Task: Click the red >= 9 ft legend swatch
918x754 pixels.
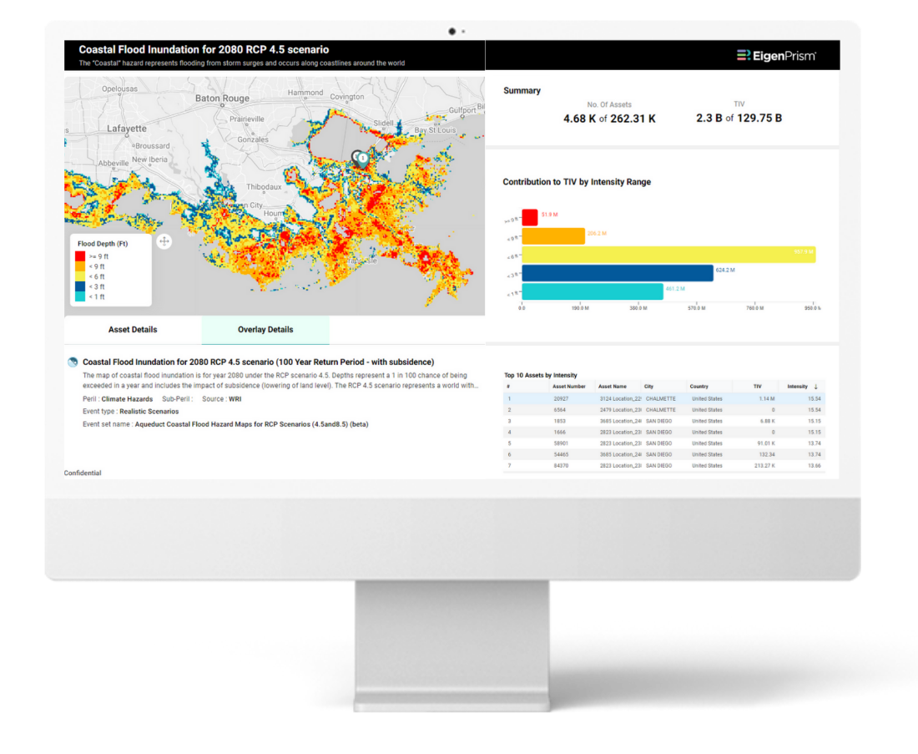Action: 80,256
